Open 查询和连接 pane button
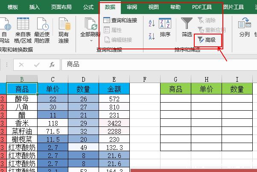The width and height of the screenshot is (257, 172). tap(120, 20)
